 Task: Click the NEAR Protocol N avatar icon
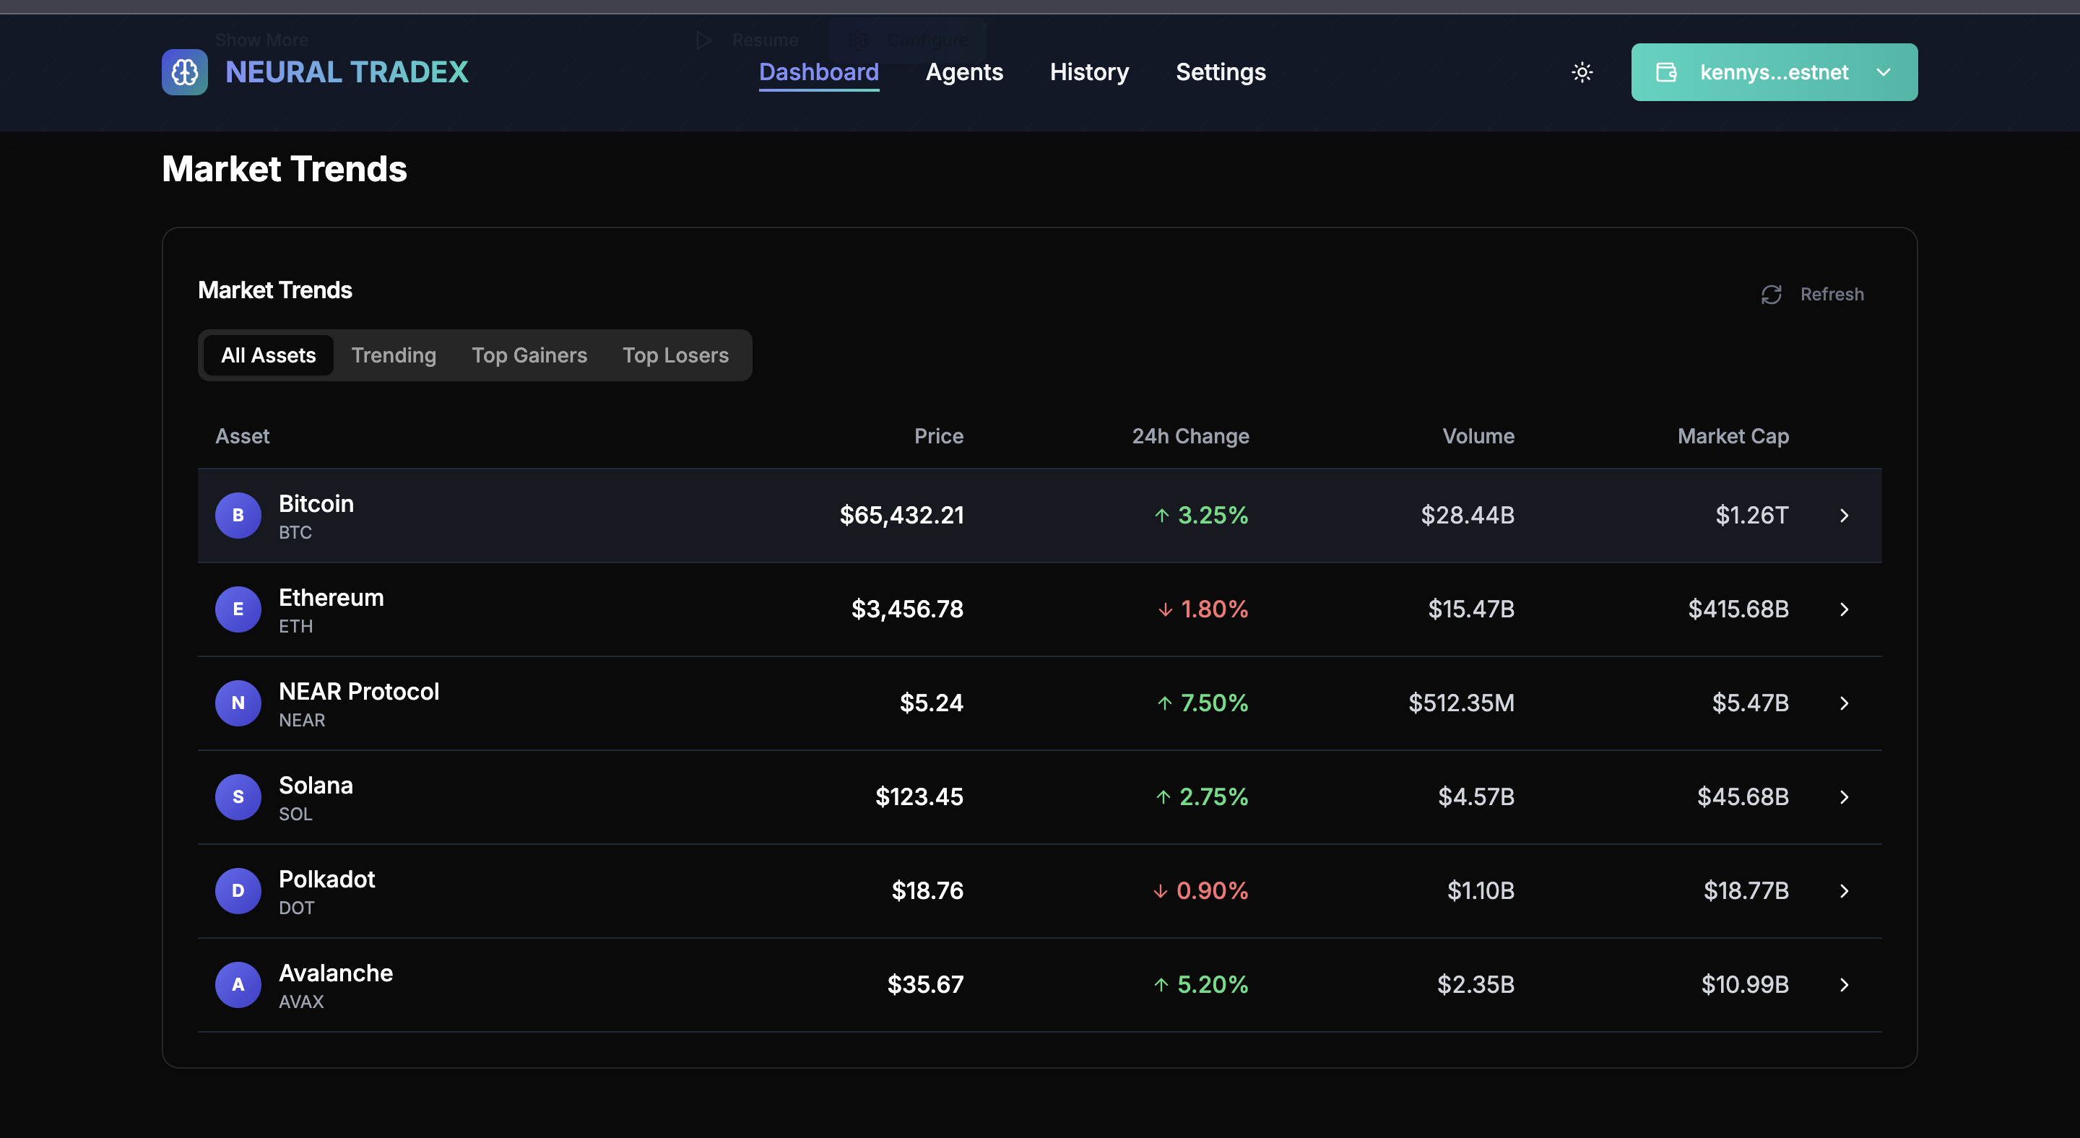238,703
